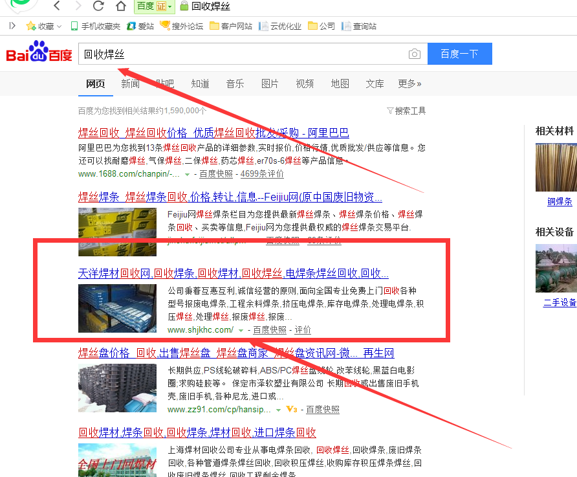Open the 搜外论坛 bookmark
The width and height of the screenshot is (577, 477).
coord(182,27)
